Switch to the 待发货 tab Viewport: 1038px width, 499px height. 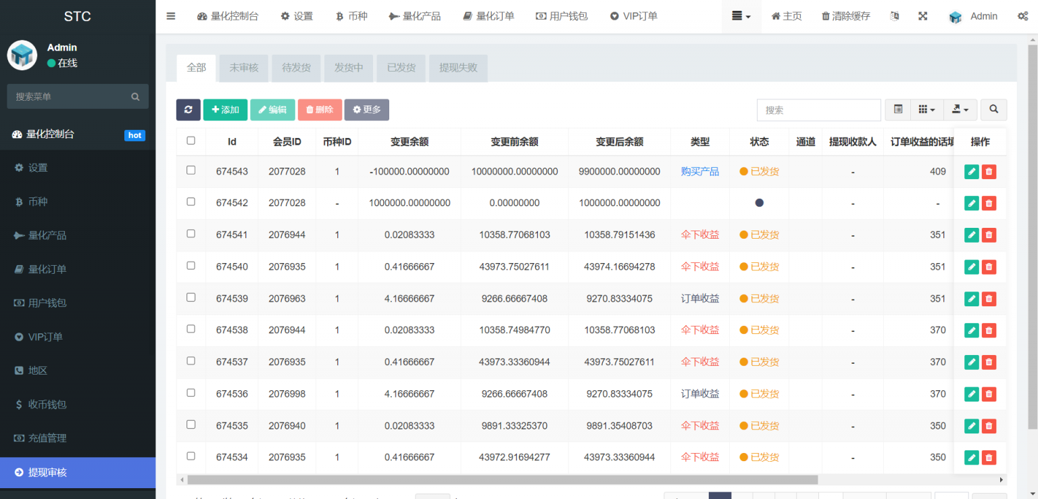coord(296,68)
